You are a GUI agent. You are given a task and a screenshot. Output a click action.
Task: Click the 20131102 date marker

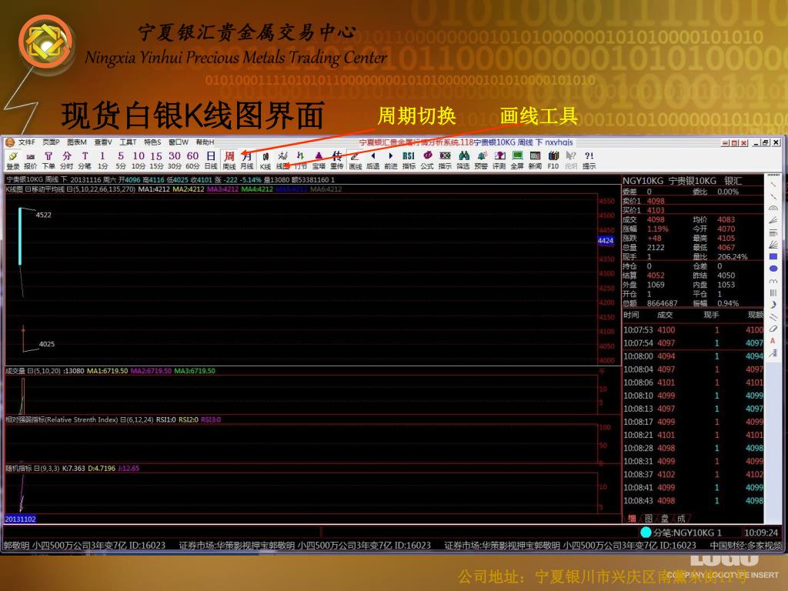click(21, 519)
